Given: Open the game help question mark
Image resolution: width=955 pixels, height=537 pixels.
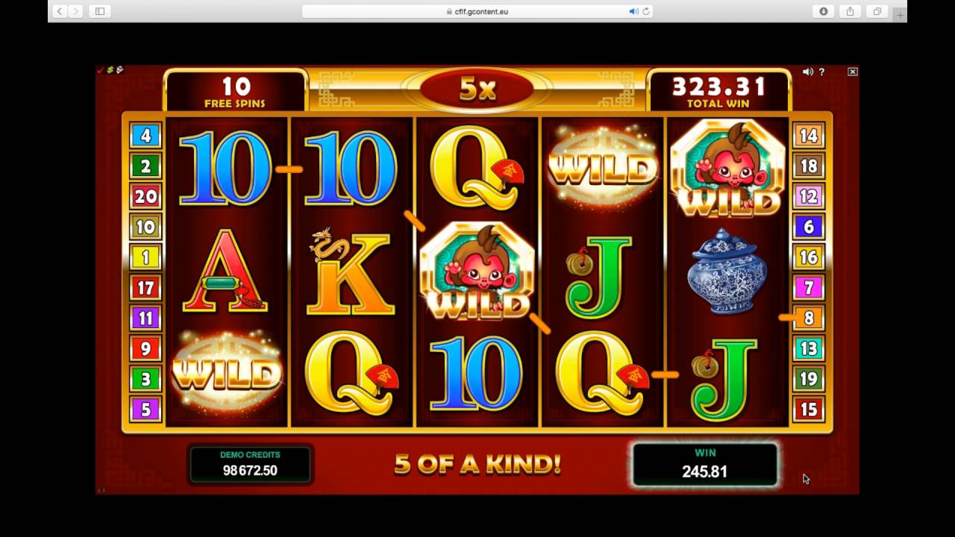Looking at the screenshot, I should click(x=821, y=72).
